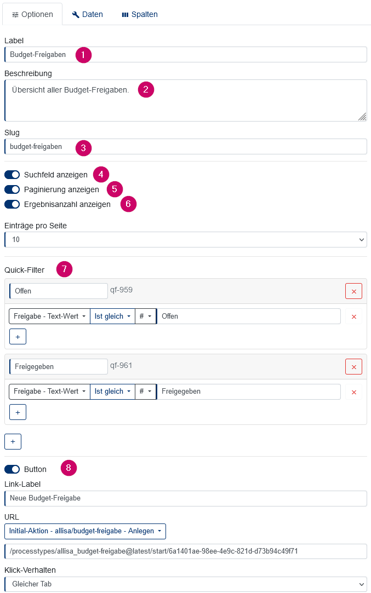Open the Klick-Verhalten dropdown
Screen dimensions: 371x593
coord(185,584)
